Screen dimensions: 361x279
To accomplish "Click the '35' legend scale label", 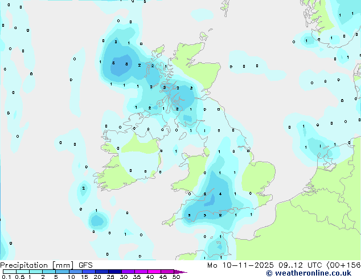I will (137, 277).
